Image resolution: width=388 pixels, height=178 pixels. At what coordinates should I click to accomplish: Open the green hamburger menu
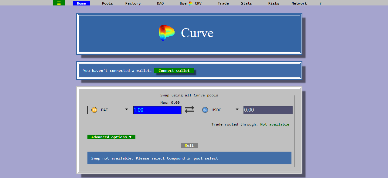tap(59, 3)
